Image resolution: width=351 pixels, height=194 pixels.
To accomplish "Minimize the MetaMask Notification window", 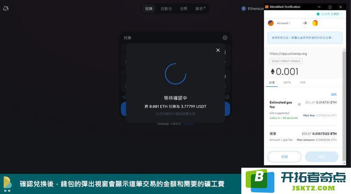I will (x=319, y=7).
